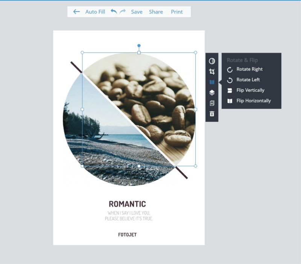Choose Rotate Left from the menu
The height and width of the screenshot is (264, 301).
click(x=248, y=80)
